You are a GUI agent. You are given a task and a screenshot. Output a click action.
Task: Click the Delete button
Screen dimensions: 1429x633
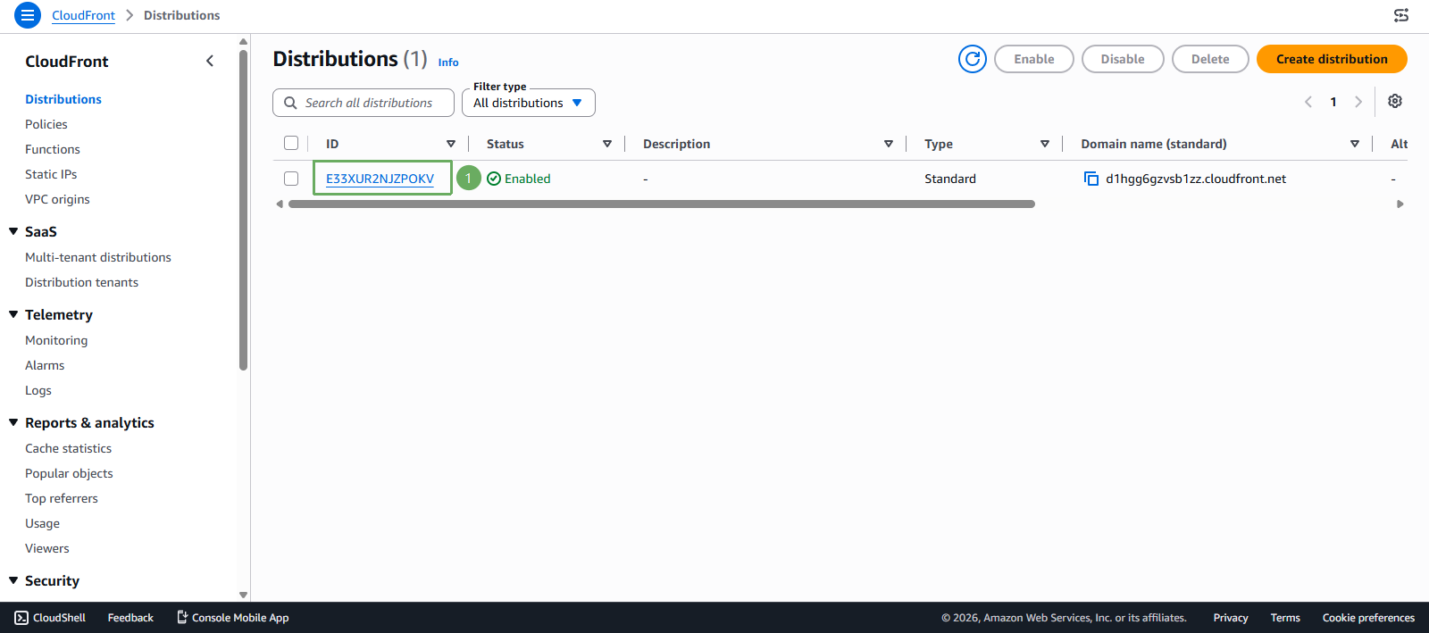(1210, 59)
